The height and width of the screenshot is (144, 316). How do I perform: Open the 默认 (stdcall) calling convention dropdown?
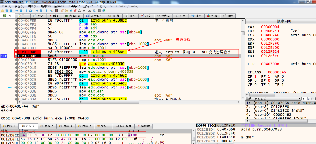(x=273, y=99)
